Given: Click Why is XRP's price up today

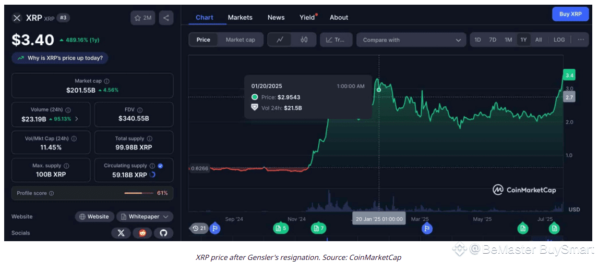Looking at the screenshot, I should click(x=60, y=58).
